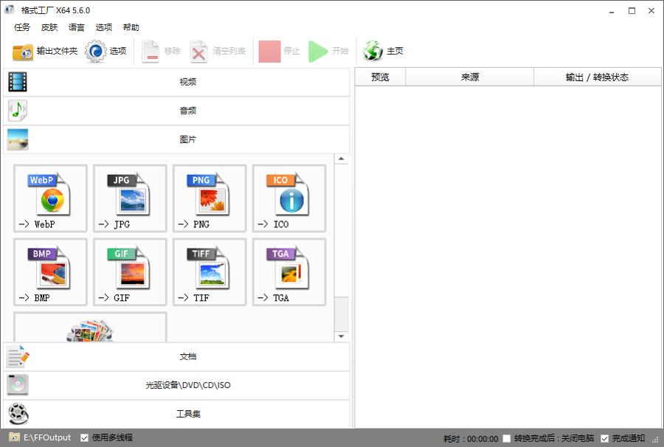Disable the 完成通知 checkbox
Viewport: 664px width, 447px height.
coord(605,438)
